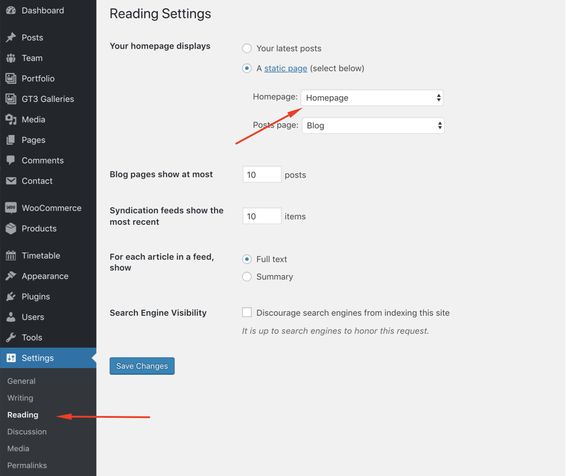This screenshot has width=566, height=476.
Task: Click the Save Changes button
Action: 142,366
